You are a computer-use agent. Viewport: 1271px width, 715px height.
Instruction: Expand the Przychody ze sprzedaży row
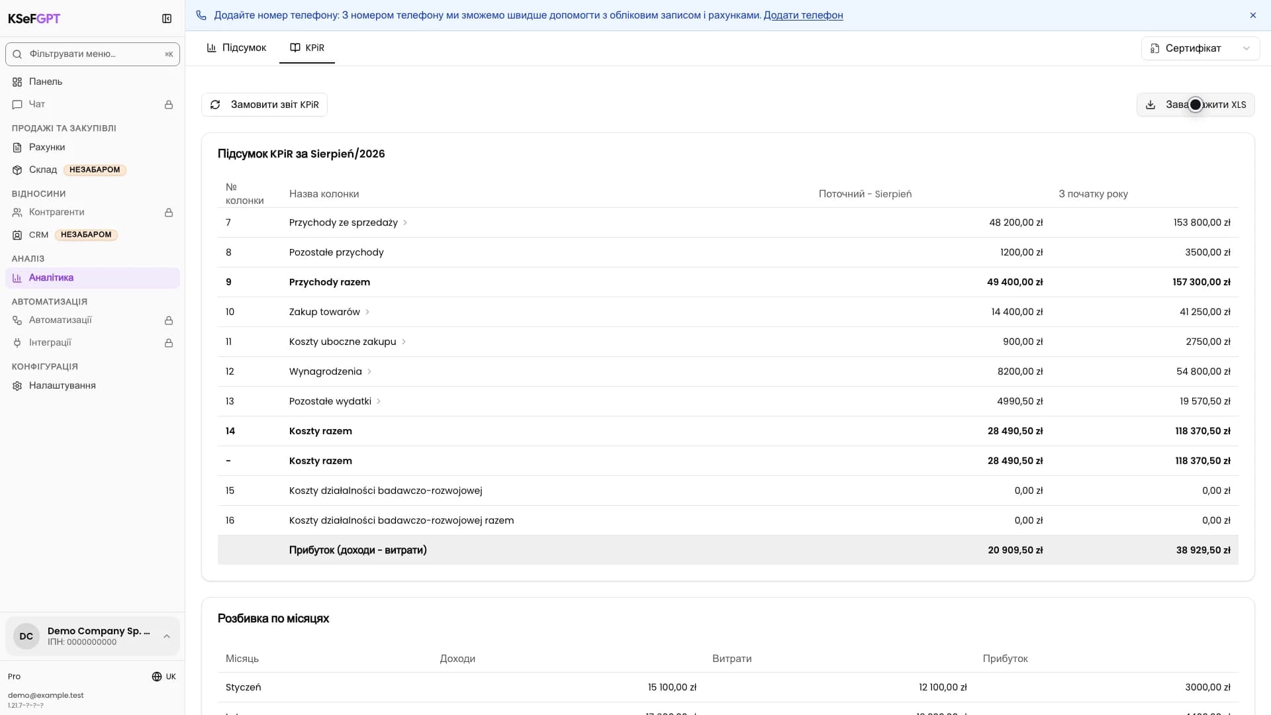point(405,222)
